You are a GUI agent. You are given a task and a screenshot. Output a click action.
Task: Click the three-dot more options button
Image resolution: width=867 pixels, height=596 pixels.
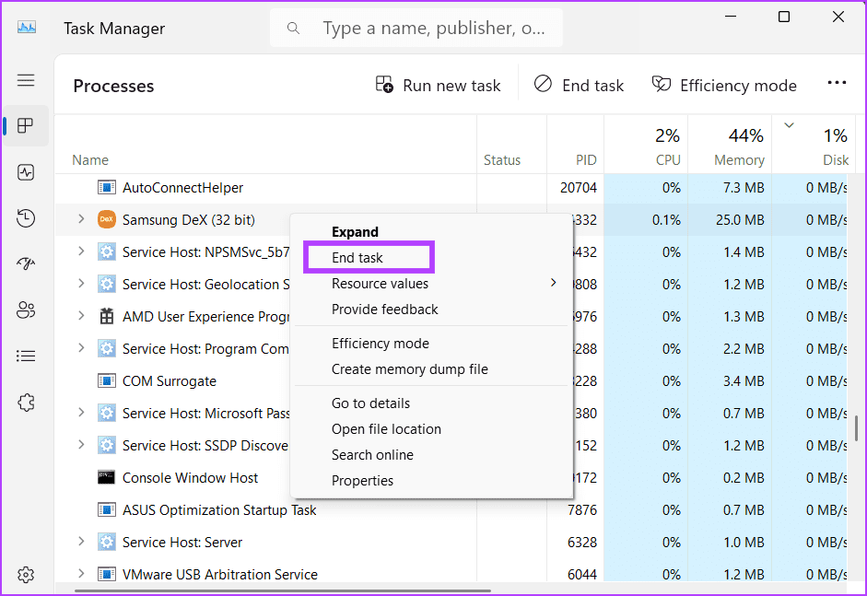click(x=836, y=84)
